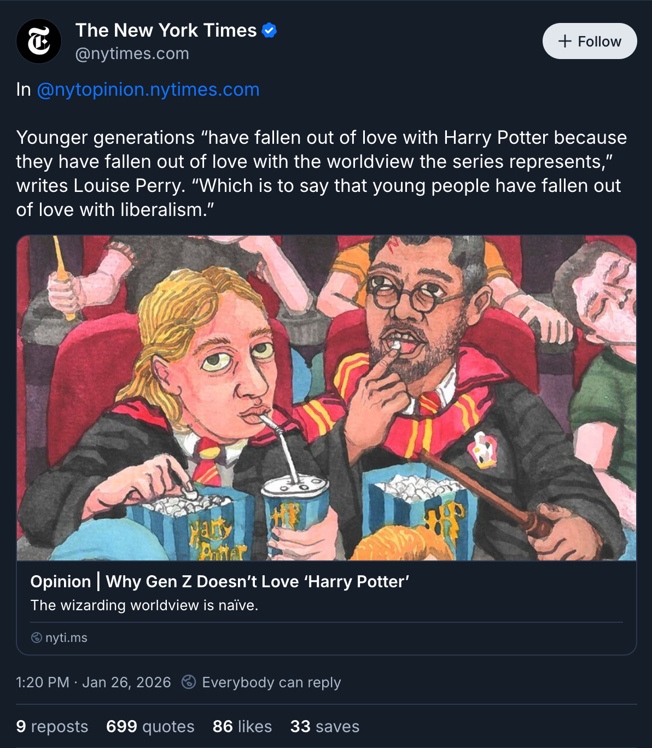
Task: Open the @nytopinion.nytimes.com mention
Action: 148,89
